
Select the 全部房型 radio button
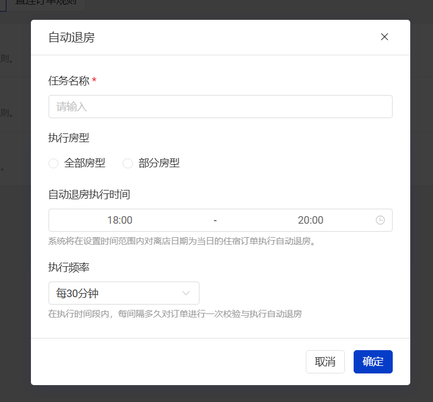point(54,164)
